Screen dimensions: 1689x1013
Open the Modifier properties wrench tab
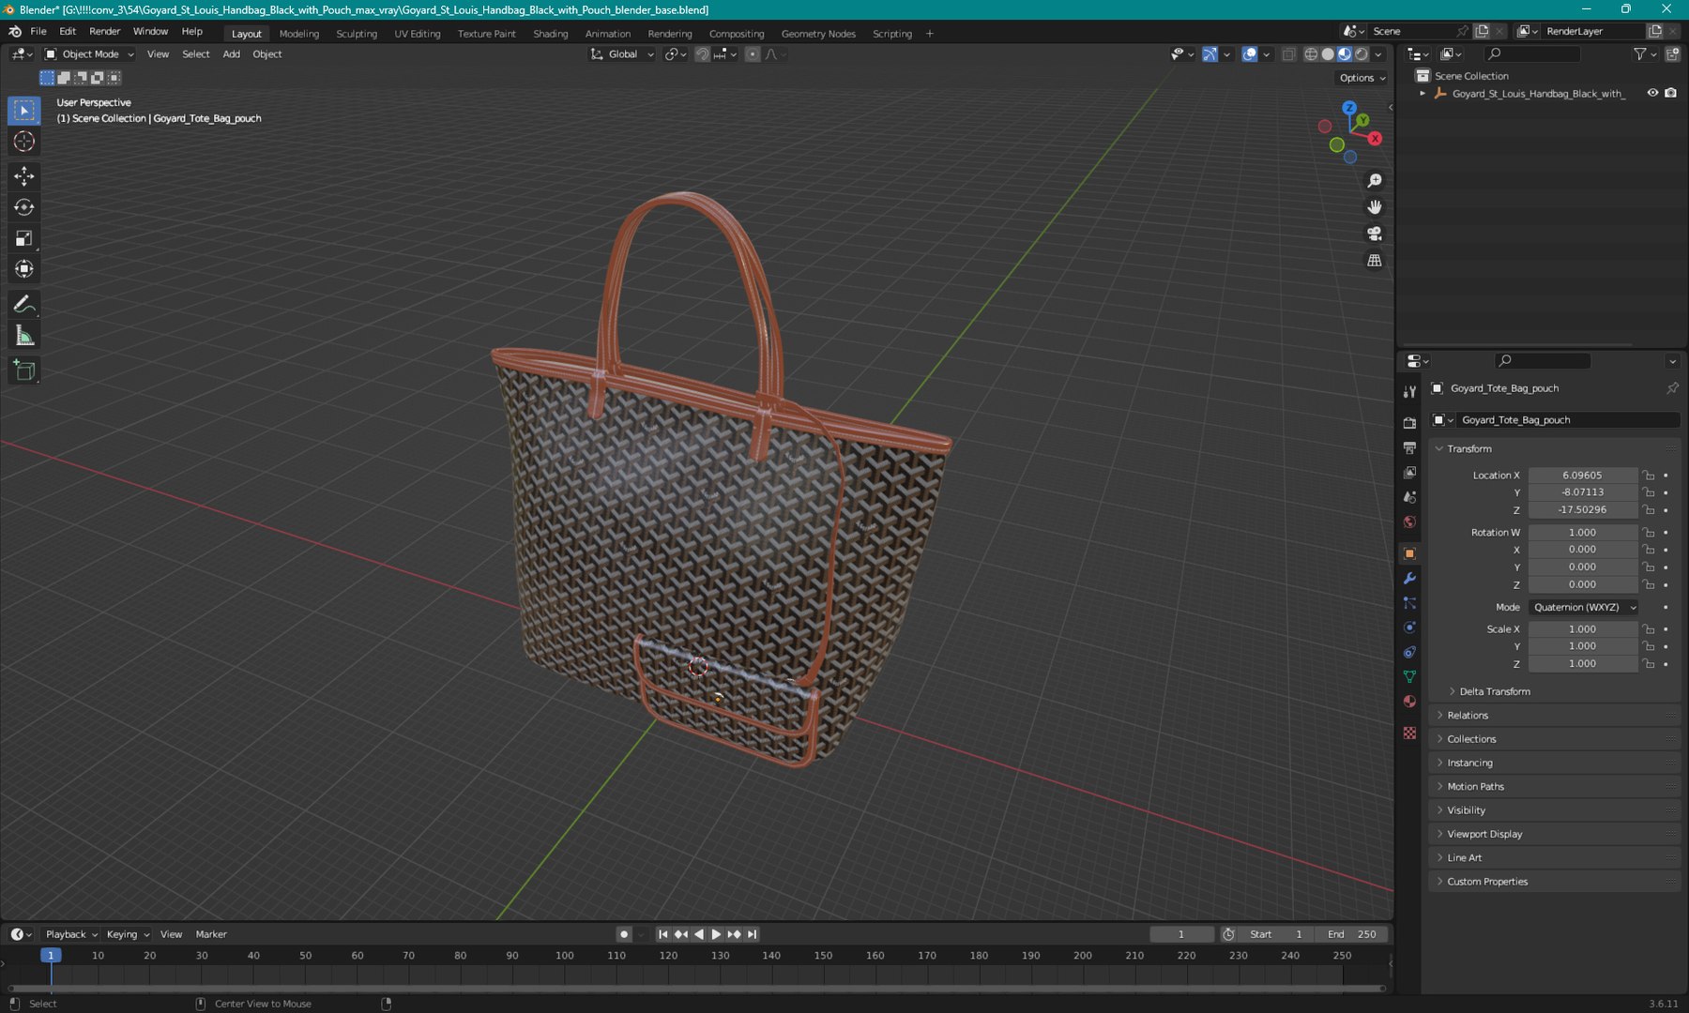(1409, 579)
